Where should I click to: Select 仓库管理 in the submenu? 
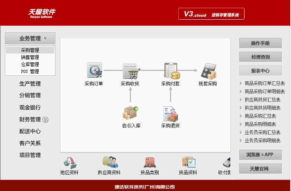click(x=30, y=64)
